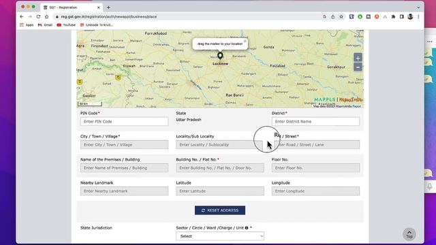Click Locality / Sublocality field

(x=219, y=145)
